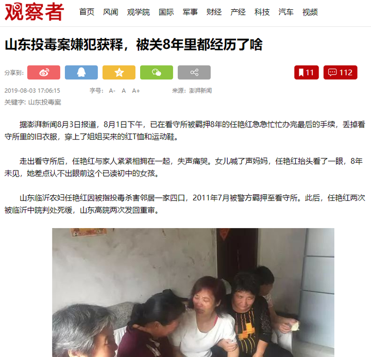Go to 首页 in navigation

click(87, 12)
